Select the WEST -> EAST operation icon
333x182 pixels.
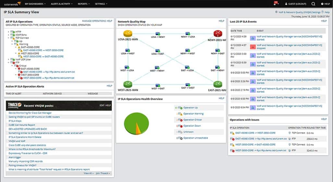158,85
